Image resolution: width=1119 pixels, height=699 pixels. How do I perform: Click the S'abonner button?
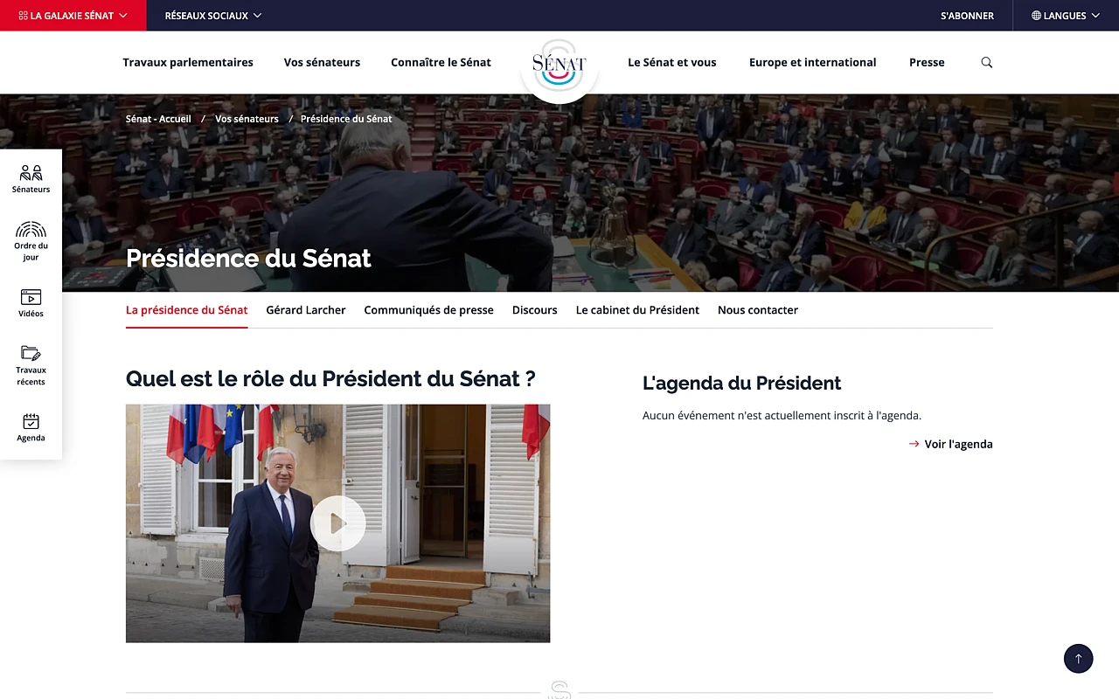pyautogui.click(x=967, y=16)
